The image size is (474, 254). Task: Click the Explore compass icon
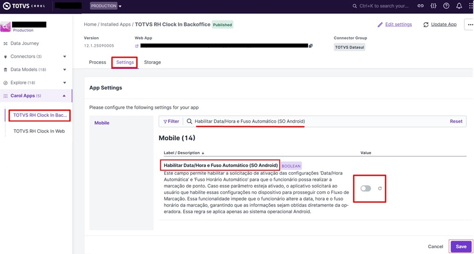(5, 83)
